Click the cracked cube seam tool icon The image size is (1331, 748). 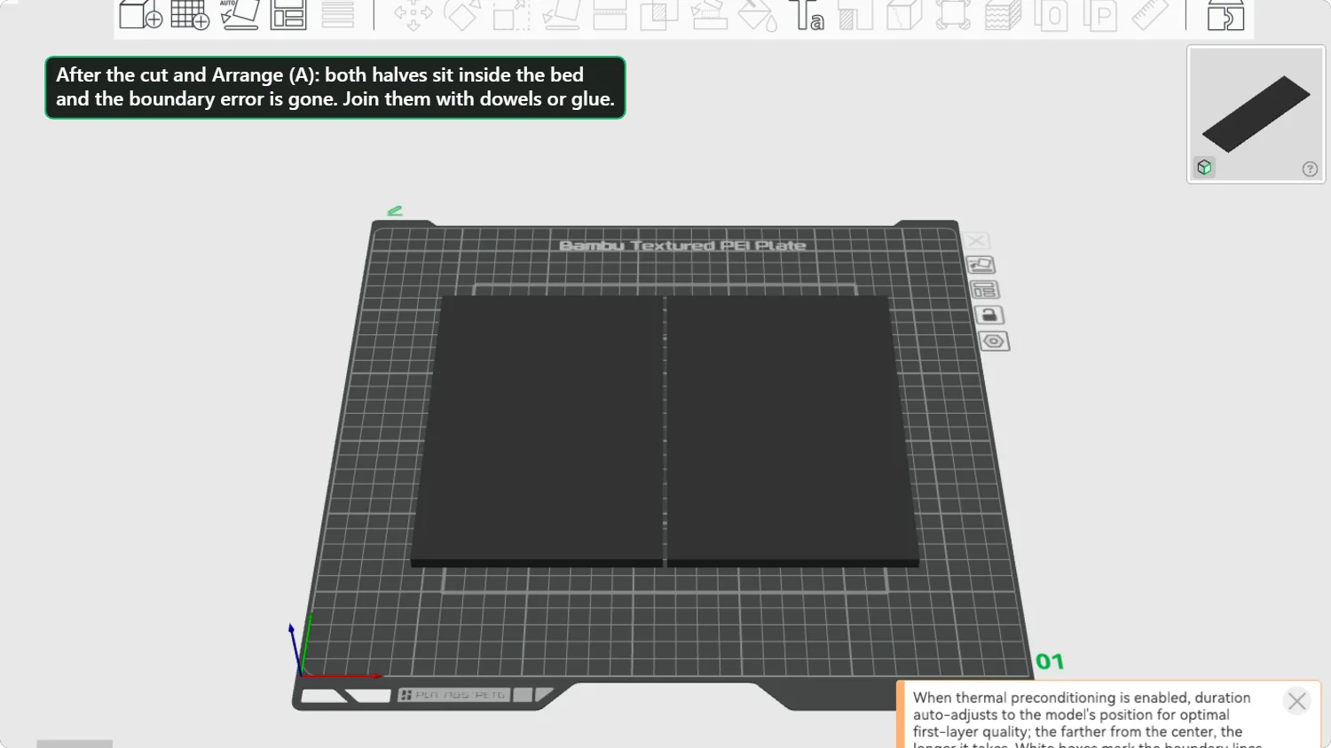click(x=904, y=15)
